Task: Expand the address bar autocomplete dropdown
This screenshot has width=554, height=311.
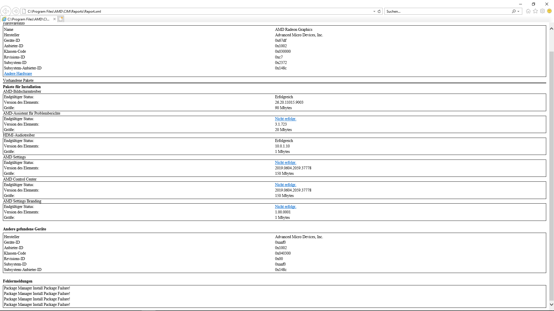Action: (374, 12)
